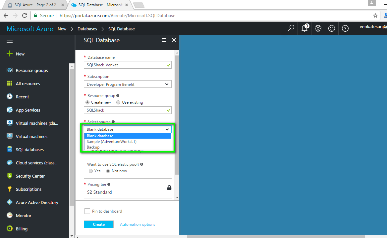Go back with the browser back arrow
387x238 pixels.
click(6, 16)
